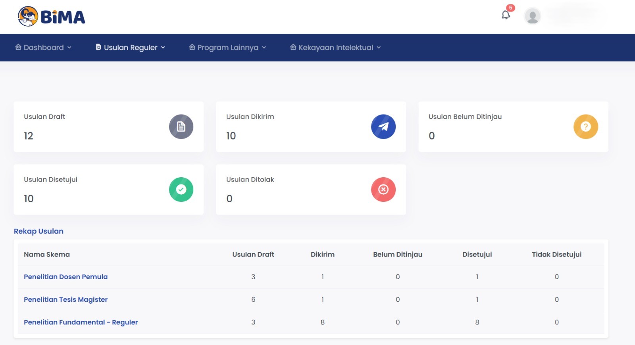The width and height of the screenshot is (635, 345).
Task: Click the yellow question mark icon
Action: tap(585, 126)
